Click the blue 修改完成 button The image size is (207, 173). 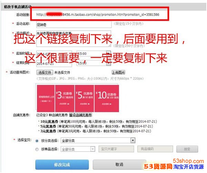pos(62,165)
